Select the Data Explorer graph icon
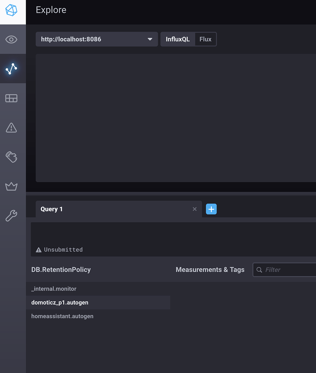This screenshot has height=373, width=316. click(x=11, y=68)
